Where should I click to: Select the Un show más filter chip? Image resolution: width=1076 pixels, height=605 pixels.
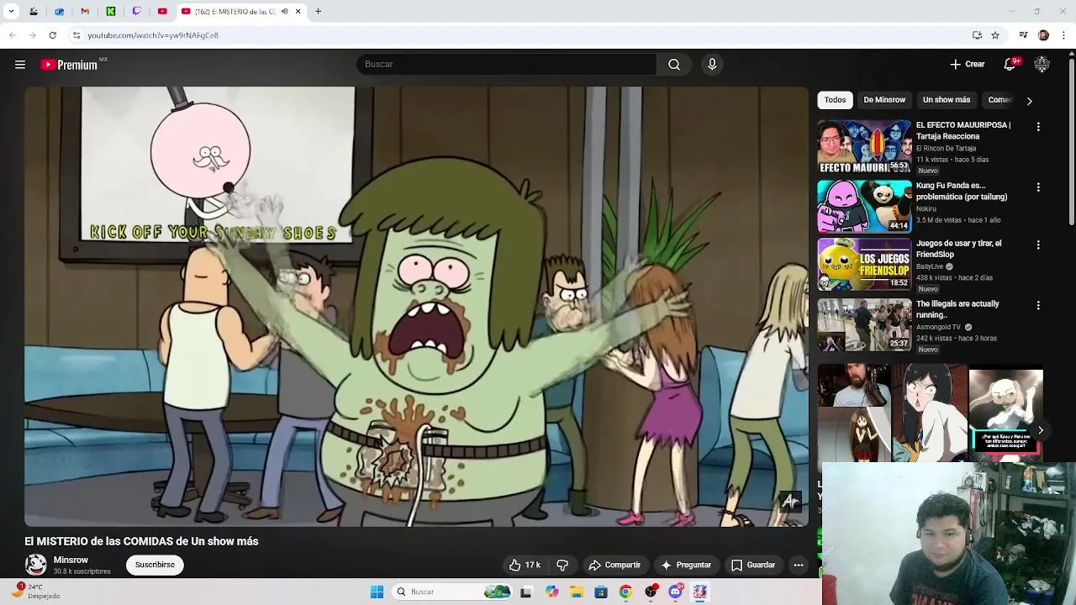point(947,100)
